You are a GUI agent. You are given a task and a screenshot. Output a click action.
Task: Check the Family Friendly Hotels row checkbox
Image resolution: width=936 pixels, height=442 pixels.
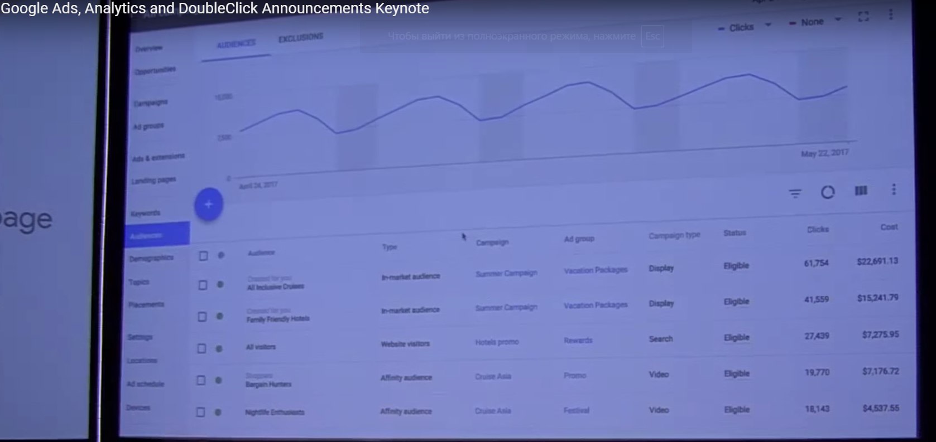click(202, 317)
